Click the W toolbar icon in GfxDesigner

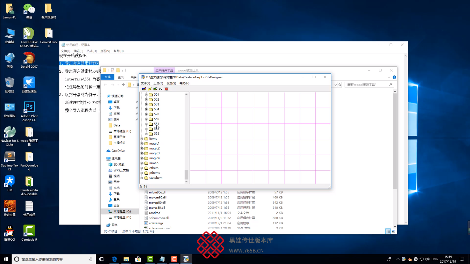161,89
